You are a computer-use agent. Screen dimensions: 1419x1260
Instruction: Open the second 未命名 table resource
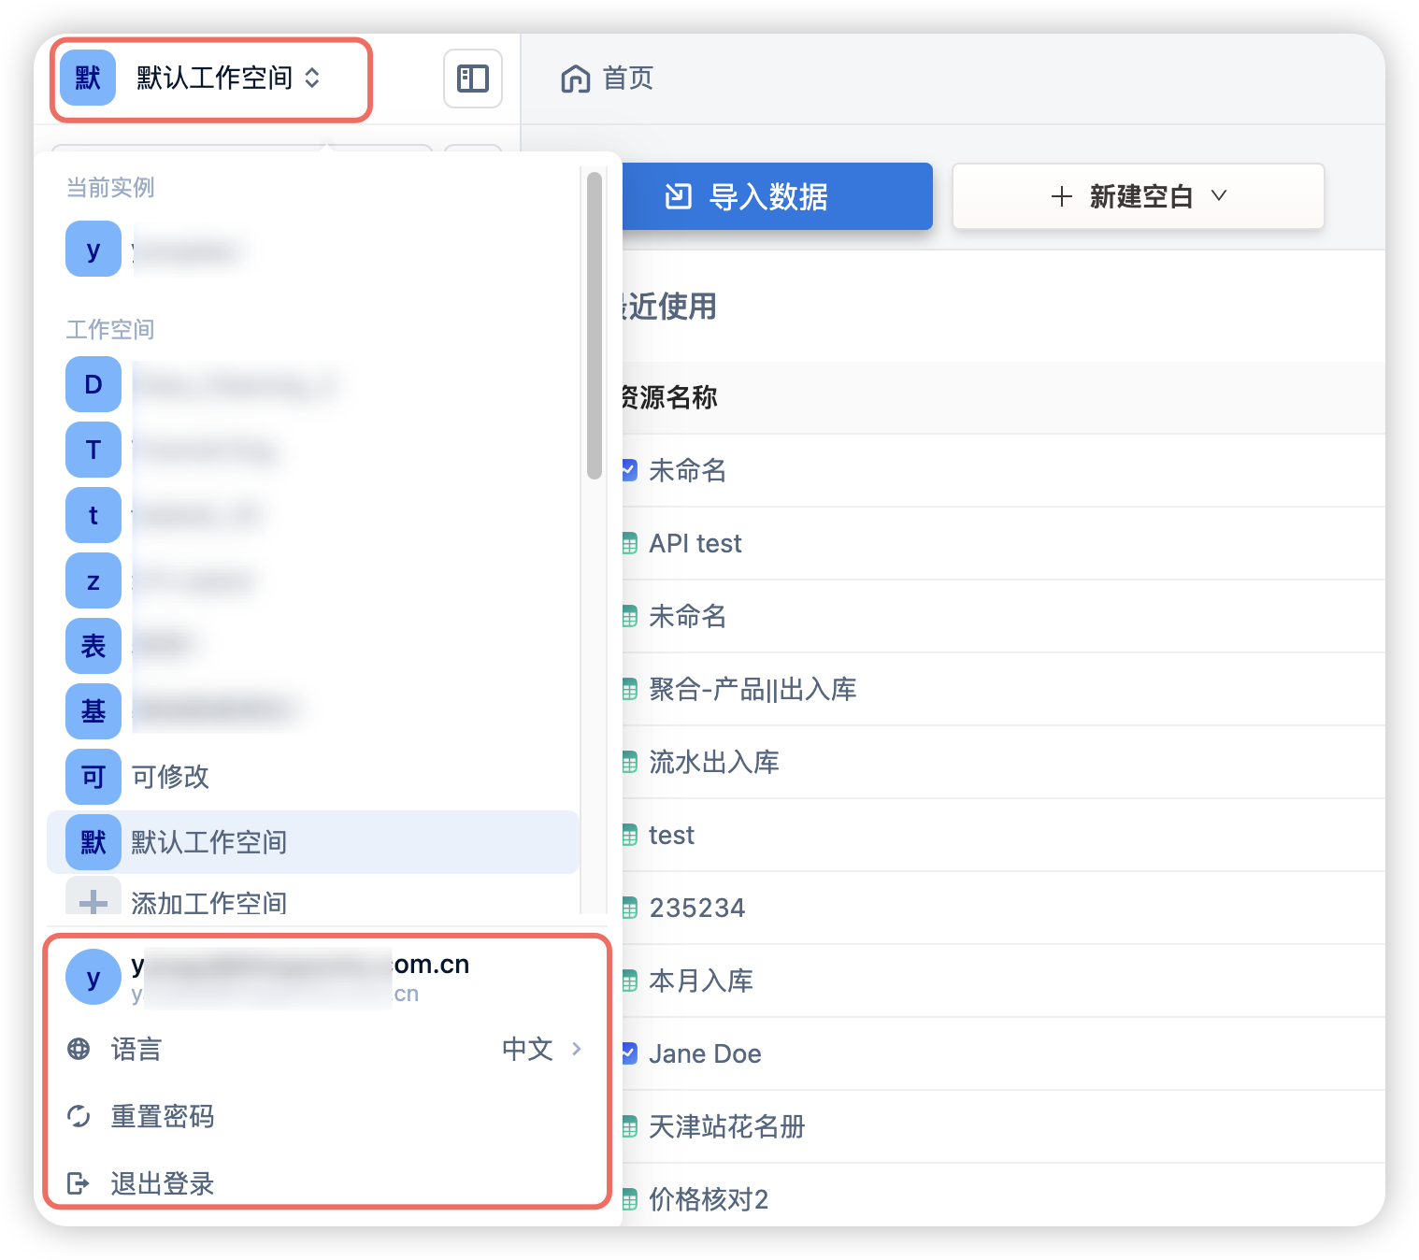688,616
